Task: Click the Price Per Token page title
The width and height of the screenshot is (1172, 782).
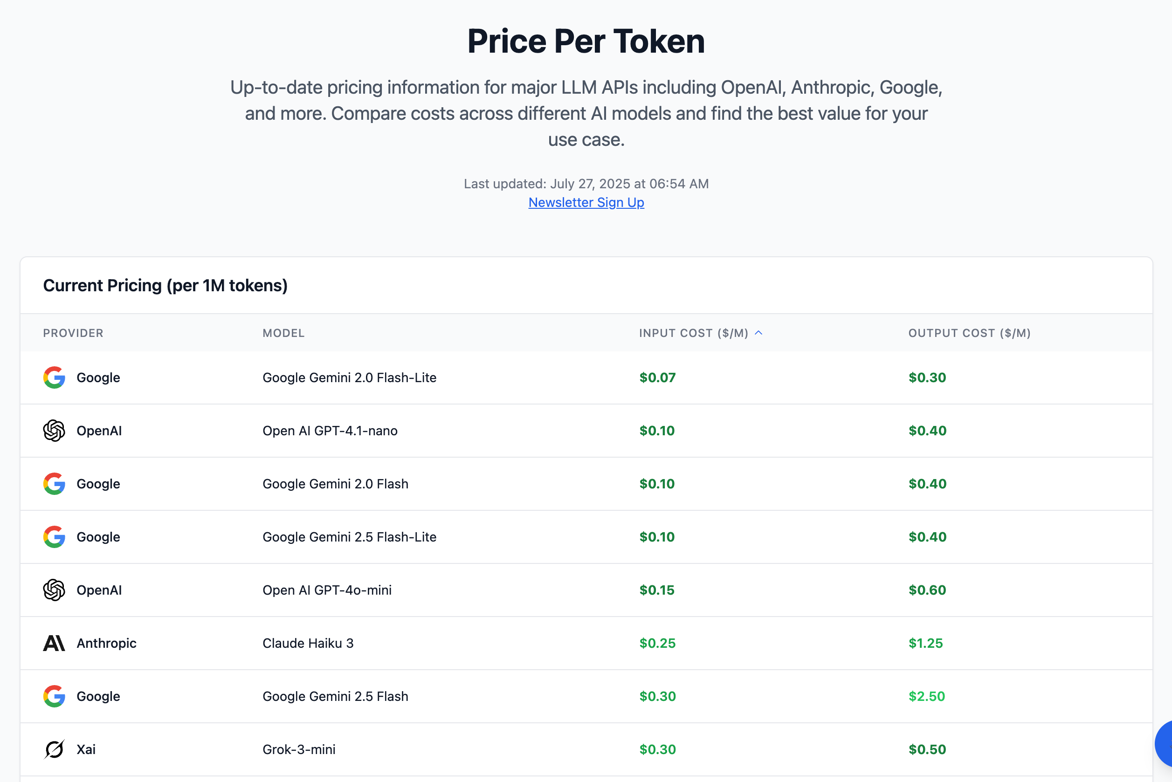Action: click(x=586, y=41)
